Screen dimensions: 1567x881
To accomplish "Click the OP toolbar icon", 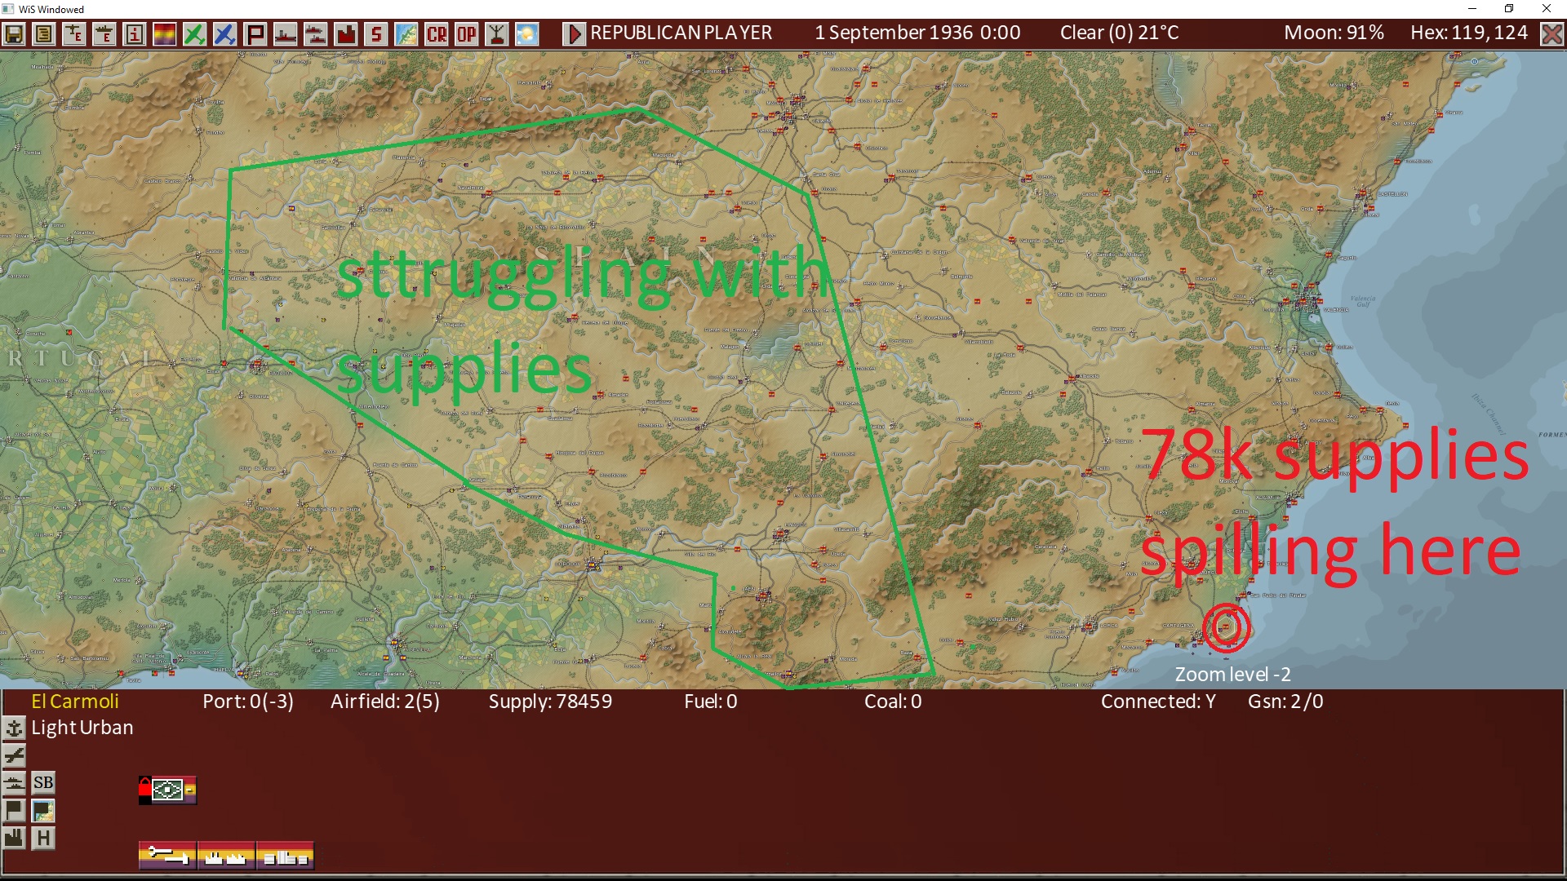I will coord(465,33).
